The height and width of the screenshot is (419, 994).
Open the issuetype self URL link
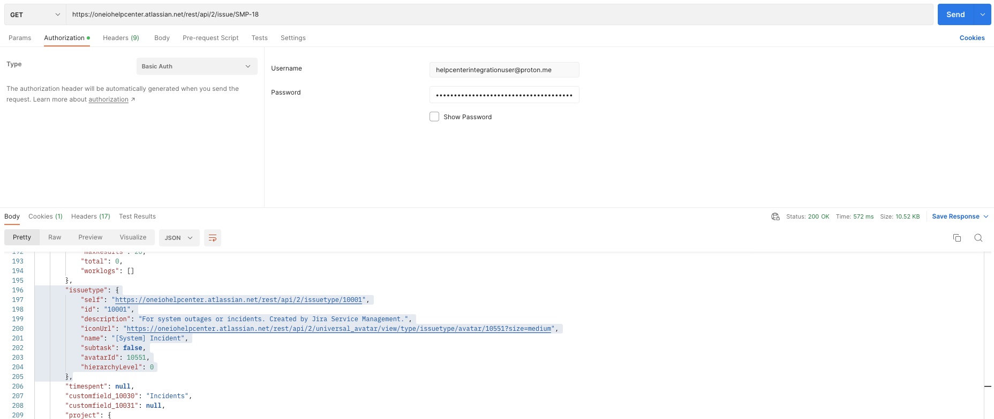(x=238, y=300)
